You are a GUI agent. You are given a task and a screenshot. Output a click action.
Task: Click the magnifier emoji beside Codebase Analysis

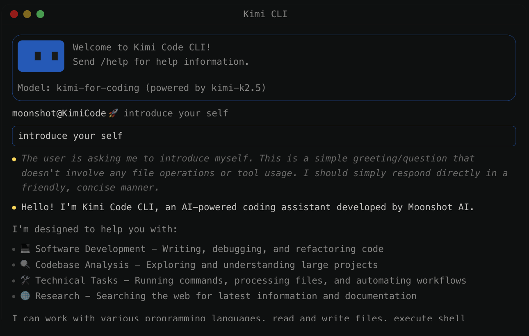25,264
